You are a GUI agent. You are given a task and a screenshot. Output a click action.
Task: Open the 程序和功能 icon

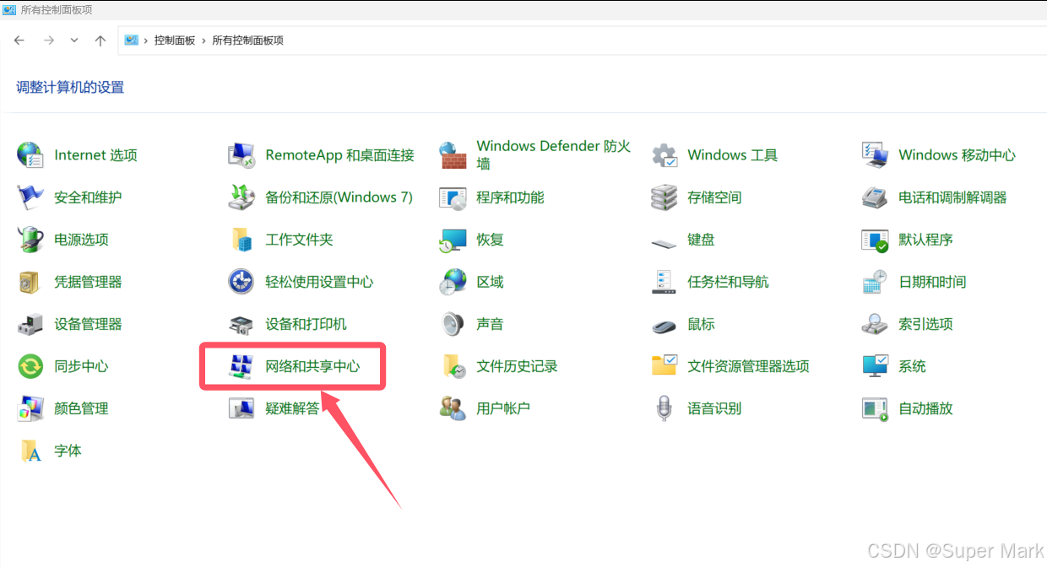(453, 197)
